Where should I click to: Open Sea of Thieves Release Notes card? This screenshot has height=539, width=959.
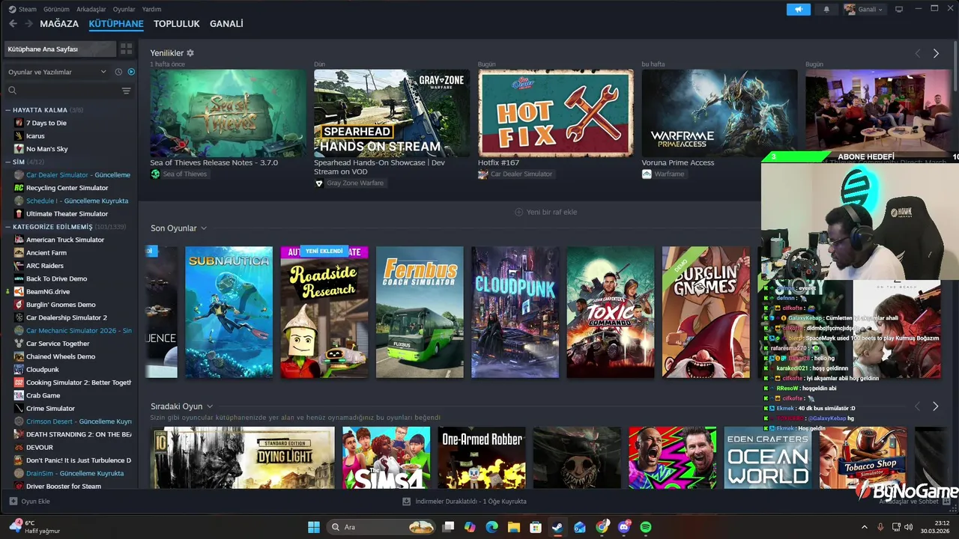point(228,113)
